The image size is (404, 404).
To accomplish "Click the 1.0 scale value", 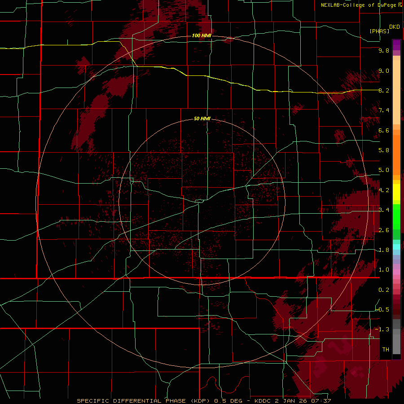I will 384,270.
